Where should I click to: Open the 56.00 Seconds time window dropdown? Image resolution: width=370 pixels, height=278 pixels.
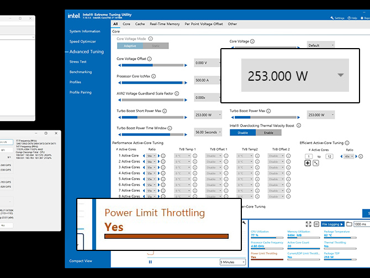tap(208, 132)
